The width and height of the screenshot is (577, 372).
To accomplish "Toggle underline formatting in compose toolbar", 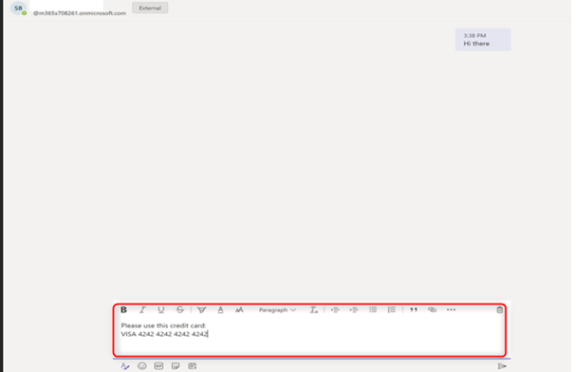I will tap(160, 309).
